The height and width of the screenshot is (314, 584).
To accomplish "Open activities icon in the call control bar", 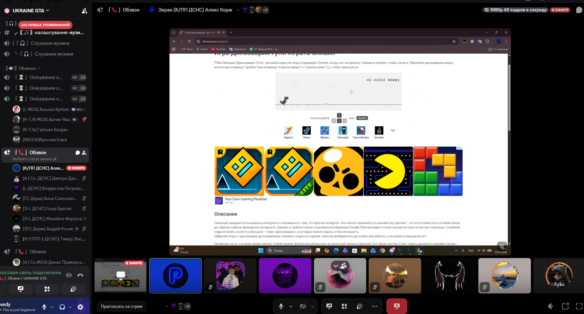I will point(344,306).
